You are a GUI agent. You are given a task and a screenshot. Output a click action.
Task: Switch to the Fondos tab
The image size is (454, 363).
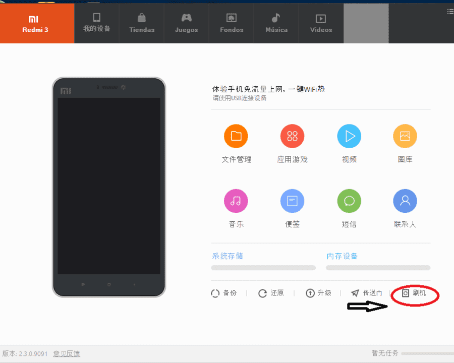pyautogui.click(x=232, y=24)
